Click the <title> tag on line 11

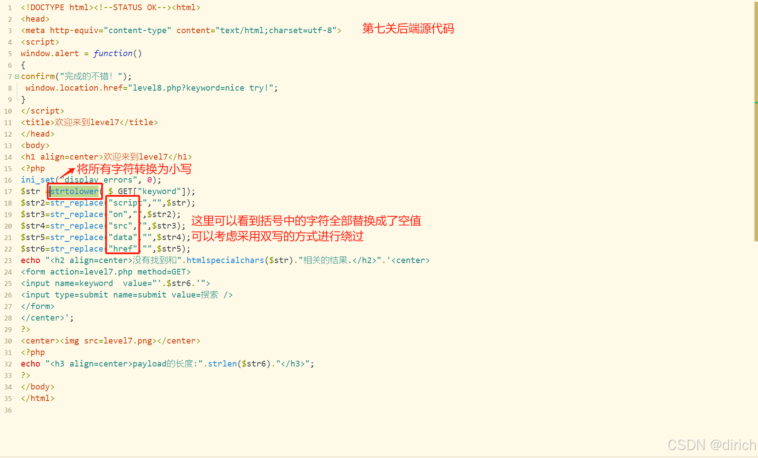click(x=38, y=122)
